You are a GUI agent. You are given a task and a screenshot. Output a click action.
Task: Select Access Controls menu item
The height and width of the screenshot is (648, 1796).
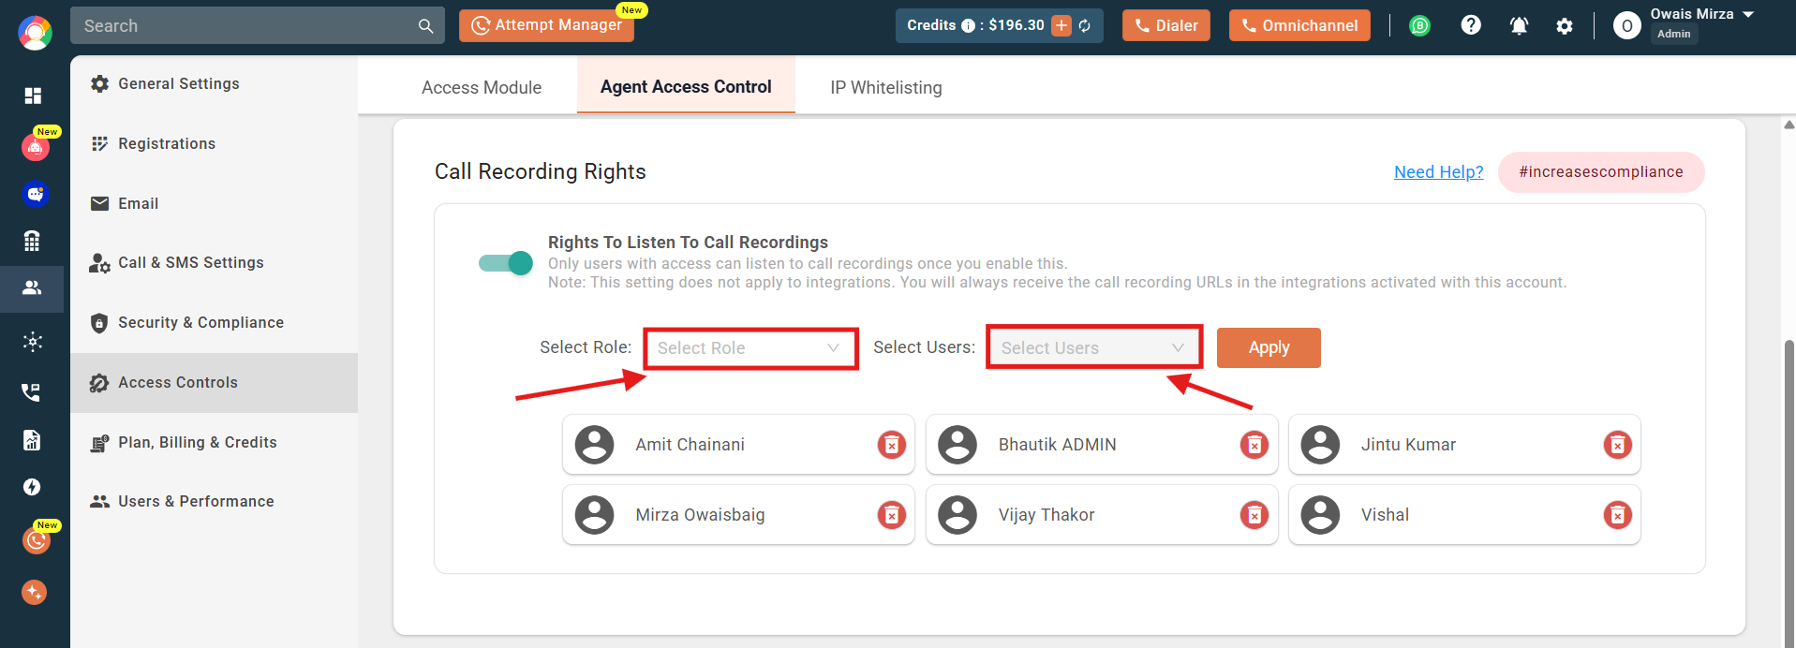click(x=214, y=383)
